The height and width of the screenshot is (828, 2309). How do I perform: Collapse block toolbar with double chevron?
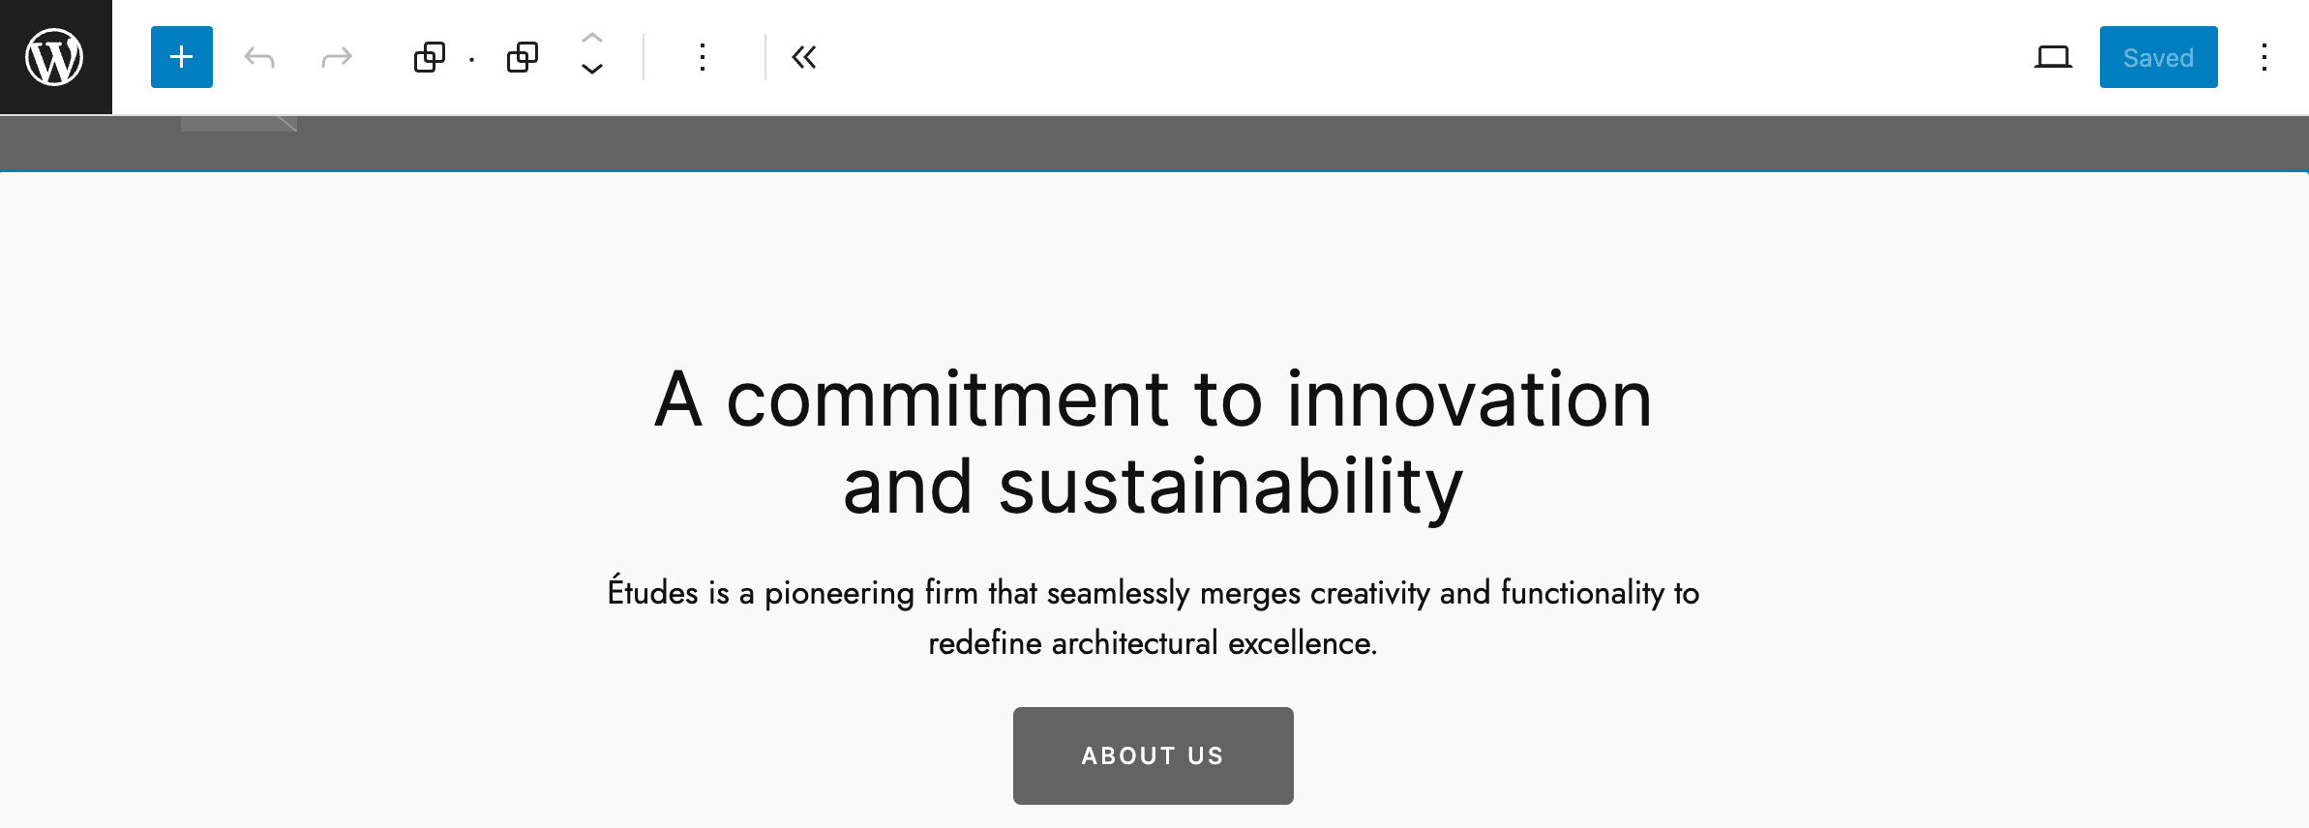tap(803, 58)
